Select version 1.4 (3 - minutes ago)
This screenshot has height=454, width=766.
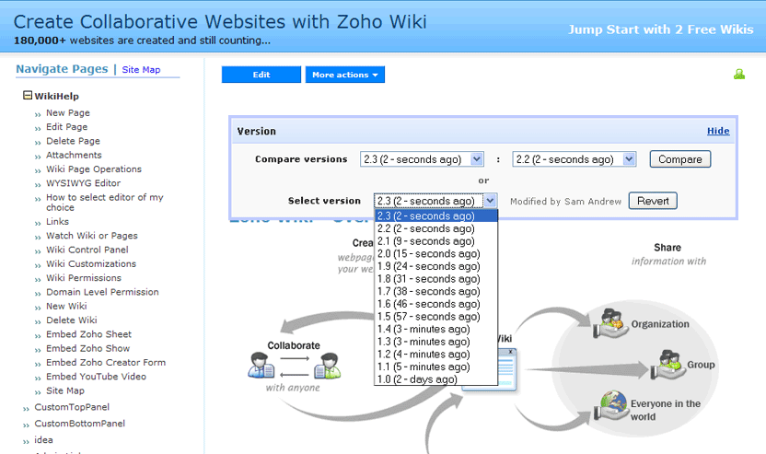pos(435,330)
